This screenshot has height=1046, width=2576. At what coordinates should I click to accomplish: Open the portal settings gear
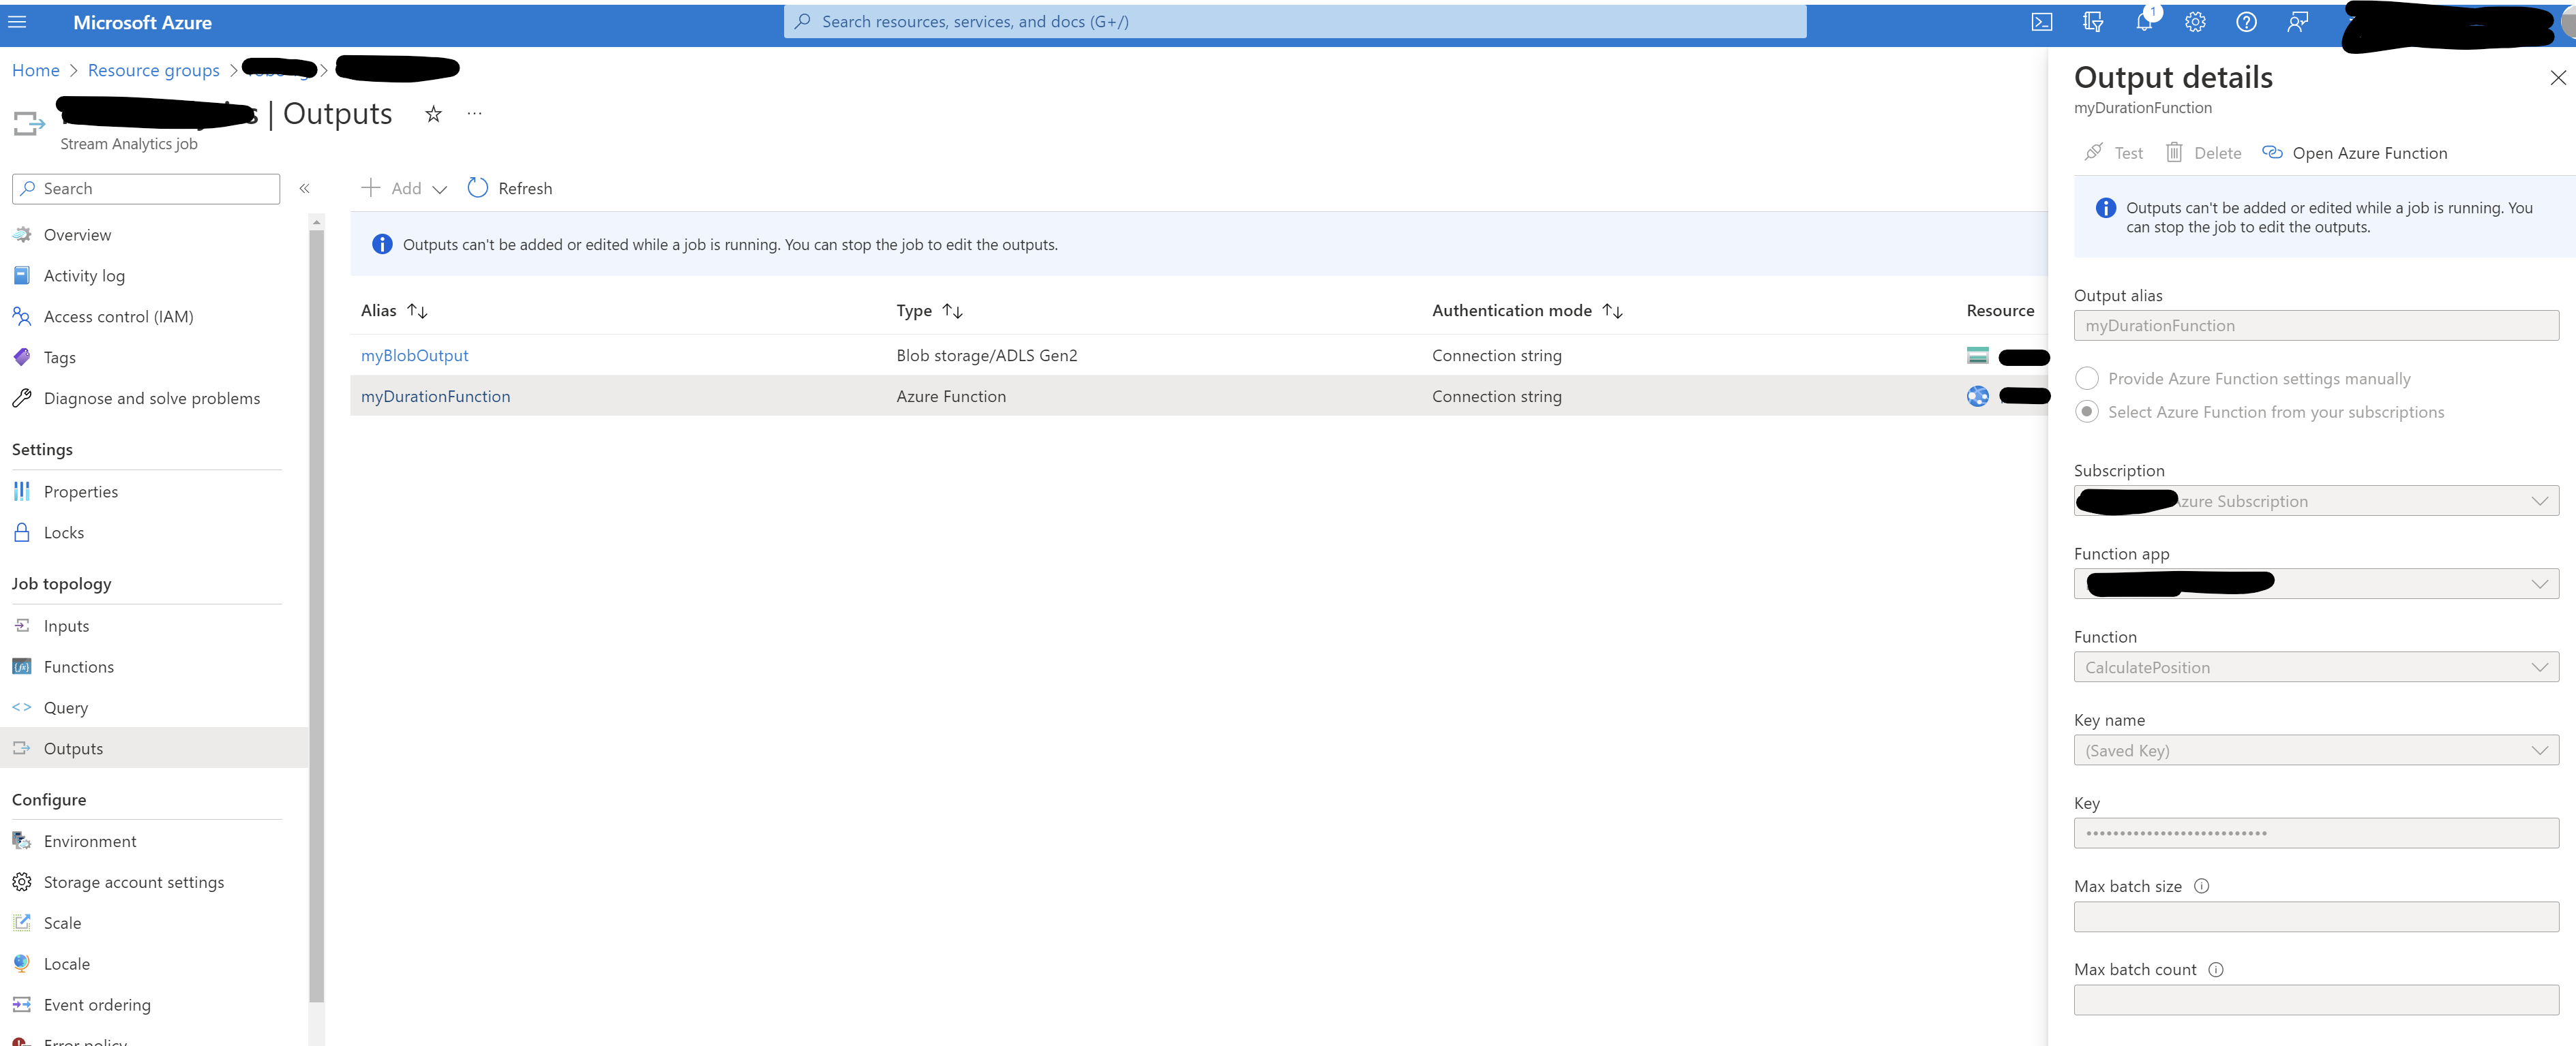tap(2194, 22)
